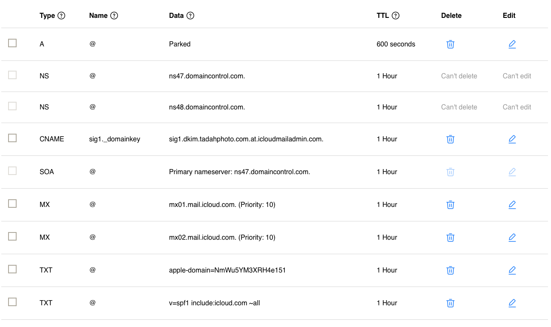Open the Type column help tooltip

[x=62, y=15]
